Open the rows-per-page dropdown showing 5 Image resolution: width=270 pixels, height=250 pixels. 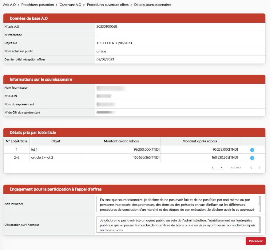click(x=217, y=168)
